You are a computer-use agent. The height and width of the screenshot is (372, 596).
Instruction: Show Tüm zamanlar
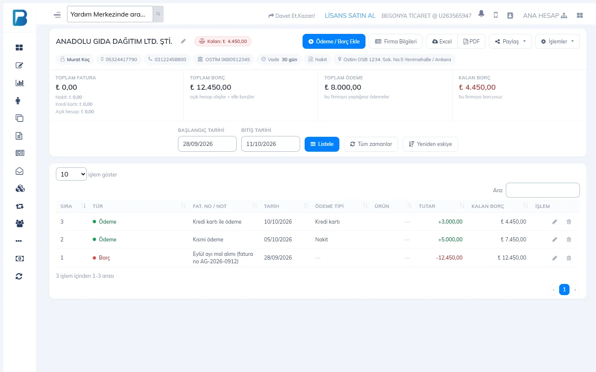tap(371, 144)
